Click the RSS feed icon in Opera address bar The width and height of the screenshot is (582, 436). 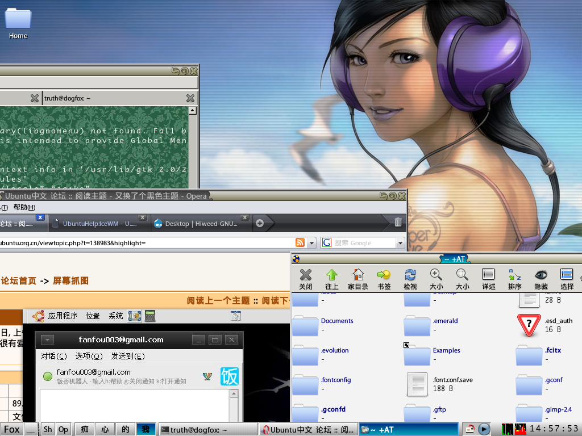pyautogui.click(x=300, y=242)
